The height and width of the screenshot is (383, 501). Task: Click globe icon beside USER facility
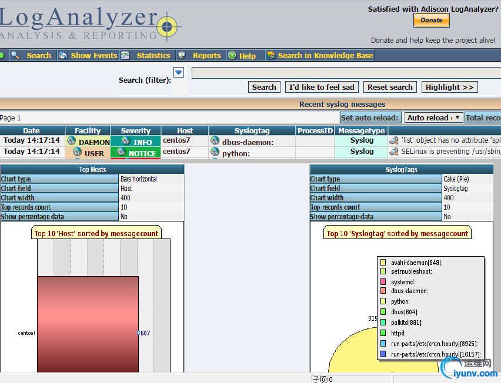point(77,152)
